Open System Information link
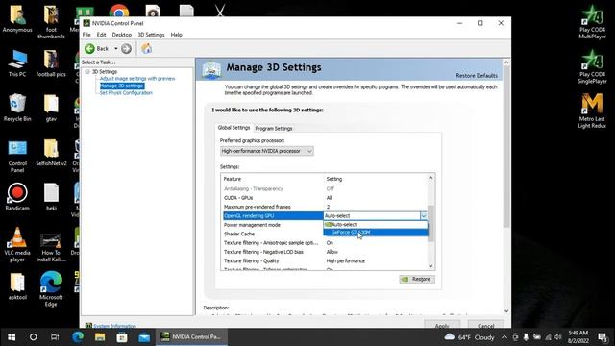The height and width of the screenshot is (346, 615). [114, 326]
